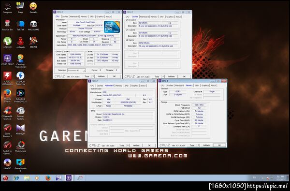Launch Mozilla Firefox desktop shortcut
Image resolution: width=290 pixels, height=191 pixels.
(7, 96)
